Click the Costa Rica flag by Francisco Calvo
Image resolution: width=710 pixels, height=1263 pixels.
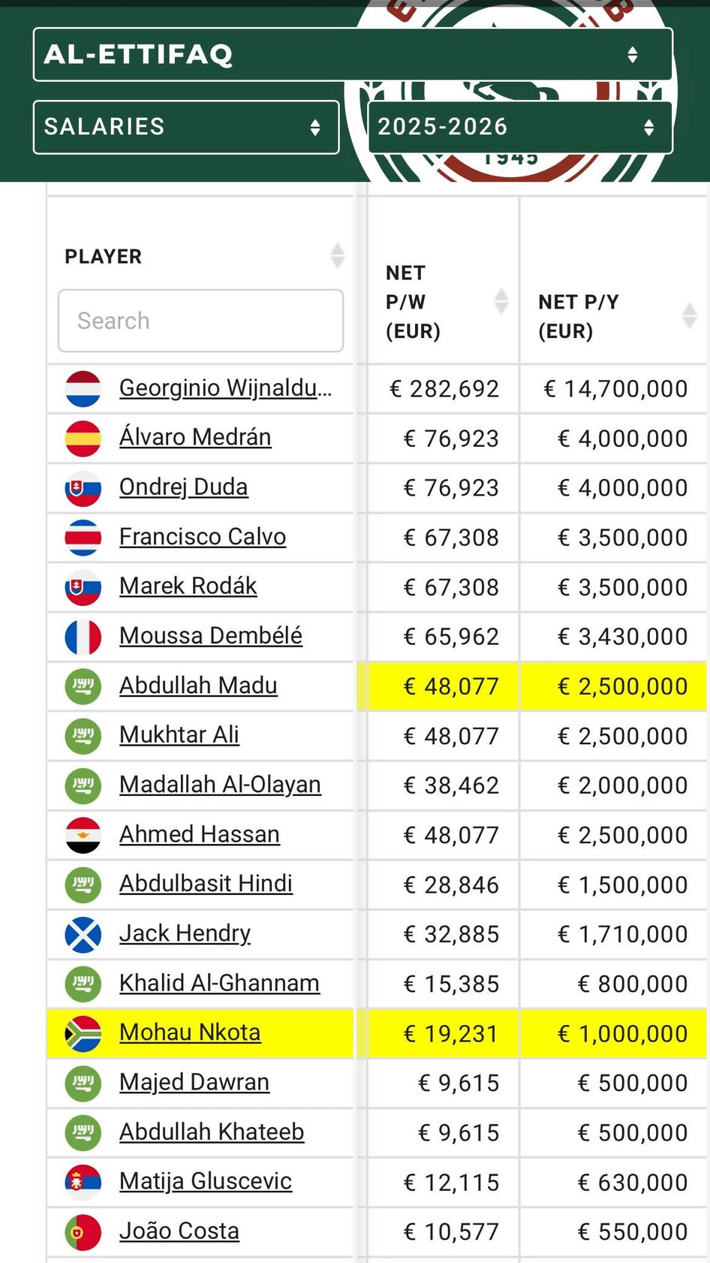(x=83, y=537)
